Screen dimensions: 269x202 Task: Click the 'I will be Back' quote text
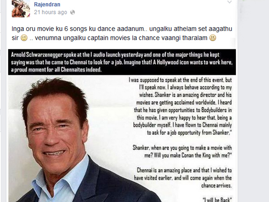217,200
